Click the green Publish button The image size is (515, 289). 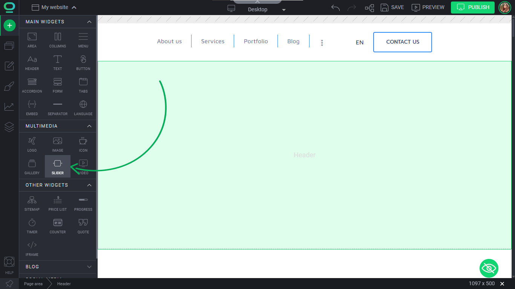point(473,7)
